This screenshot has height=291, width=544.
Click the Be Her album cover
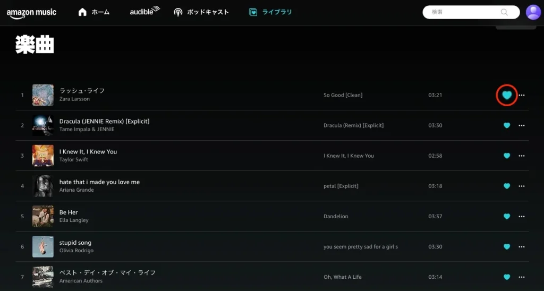click(x=43, y=217)
